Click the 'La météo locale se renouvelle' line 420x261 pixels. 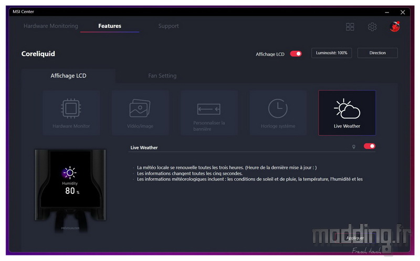[227, 168]
